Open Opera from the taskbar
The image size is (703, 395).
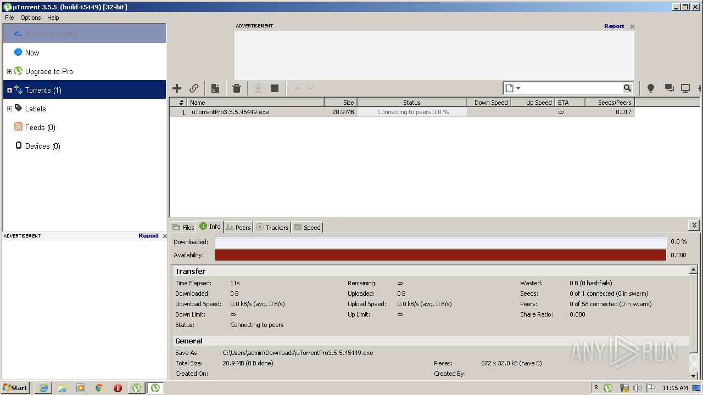pyautogui.click(x=118, y=388)
